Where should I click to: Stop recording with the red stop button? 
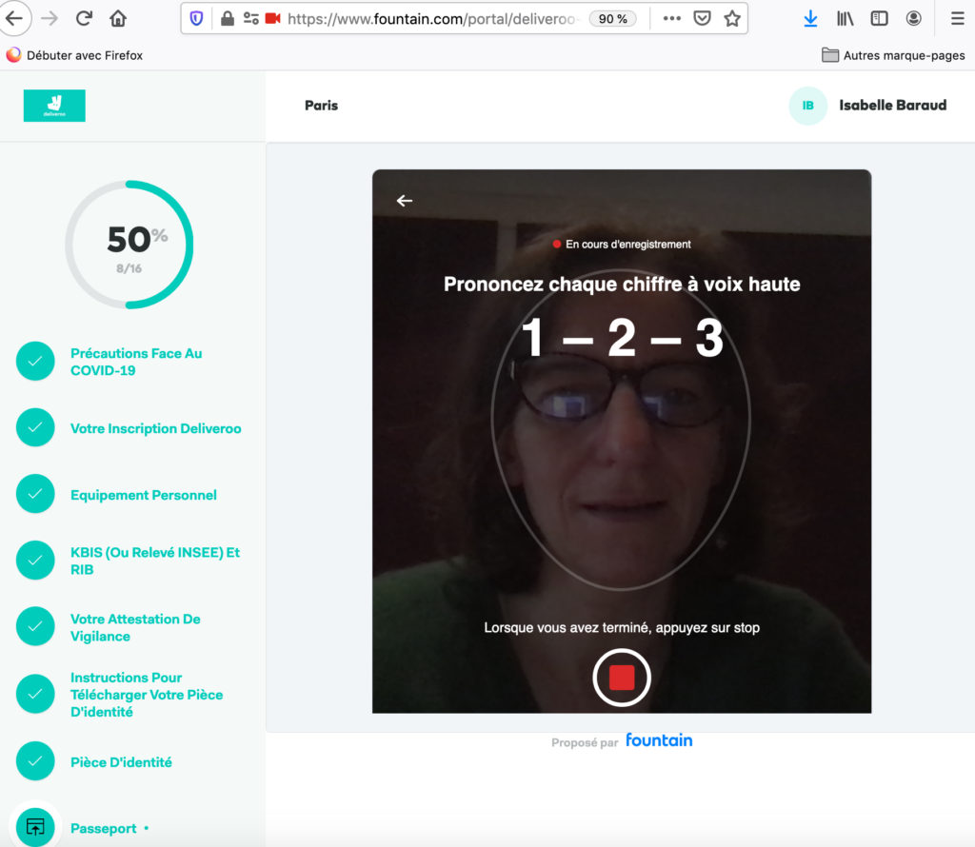tap(622, 678)
